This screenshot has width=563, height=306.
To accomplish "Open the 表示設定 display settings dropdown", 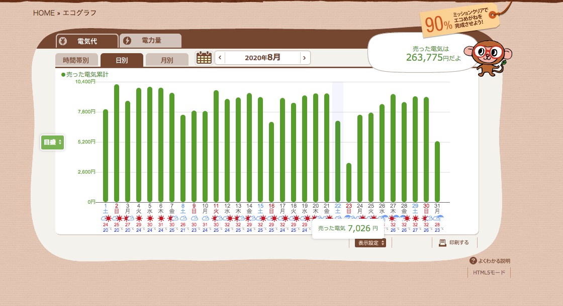I will [x=370, y=243].
